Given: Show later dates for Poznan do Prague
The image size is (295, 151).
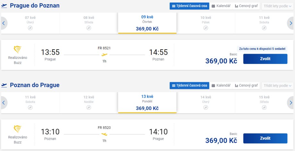Looking at the screenshot, I should point(291,103).
